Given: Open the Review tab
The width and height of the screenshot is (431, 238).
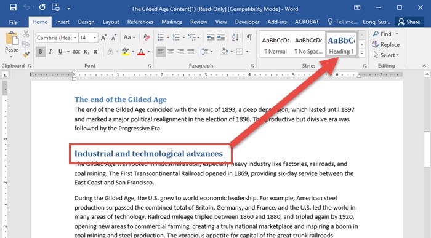Looking at the screenshot, I should 199,22.
